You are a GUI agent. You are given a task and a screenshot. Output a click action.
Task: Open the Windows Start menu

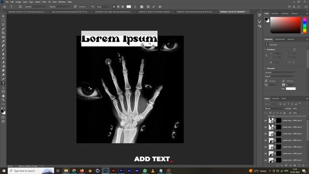point(3,171)
